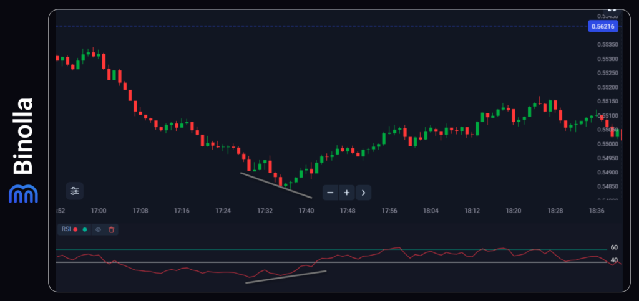This screenshot has height=301, width=639.
Task: Click the 17:32 time axis label
Action: (265, 211)
